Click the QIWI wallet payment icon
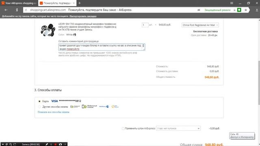The width and height of the screenshot is (260, 146). click(115, 107)
